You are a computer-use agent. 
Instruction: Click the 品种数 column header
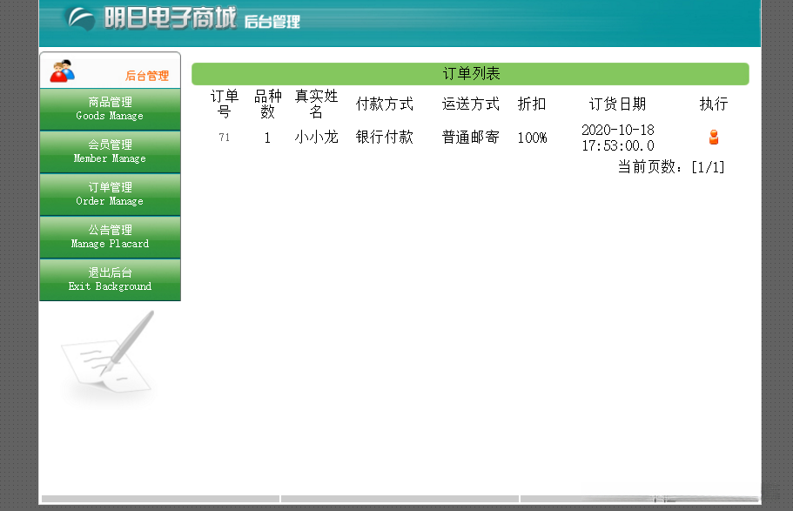[267, 104]
